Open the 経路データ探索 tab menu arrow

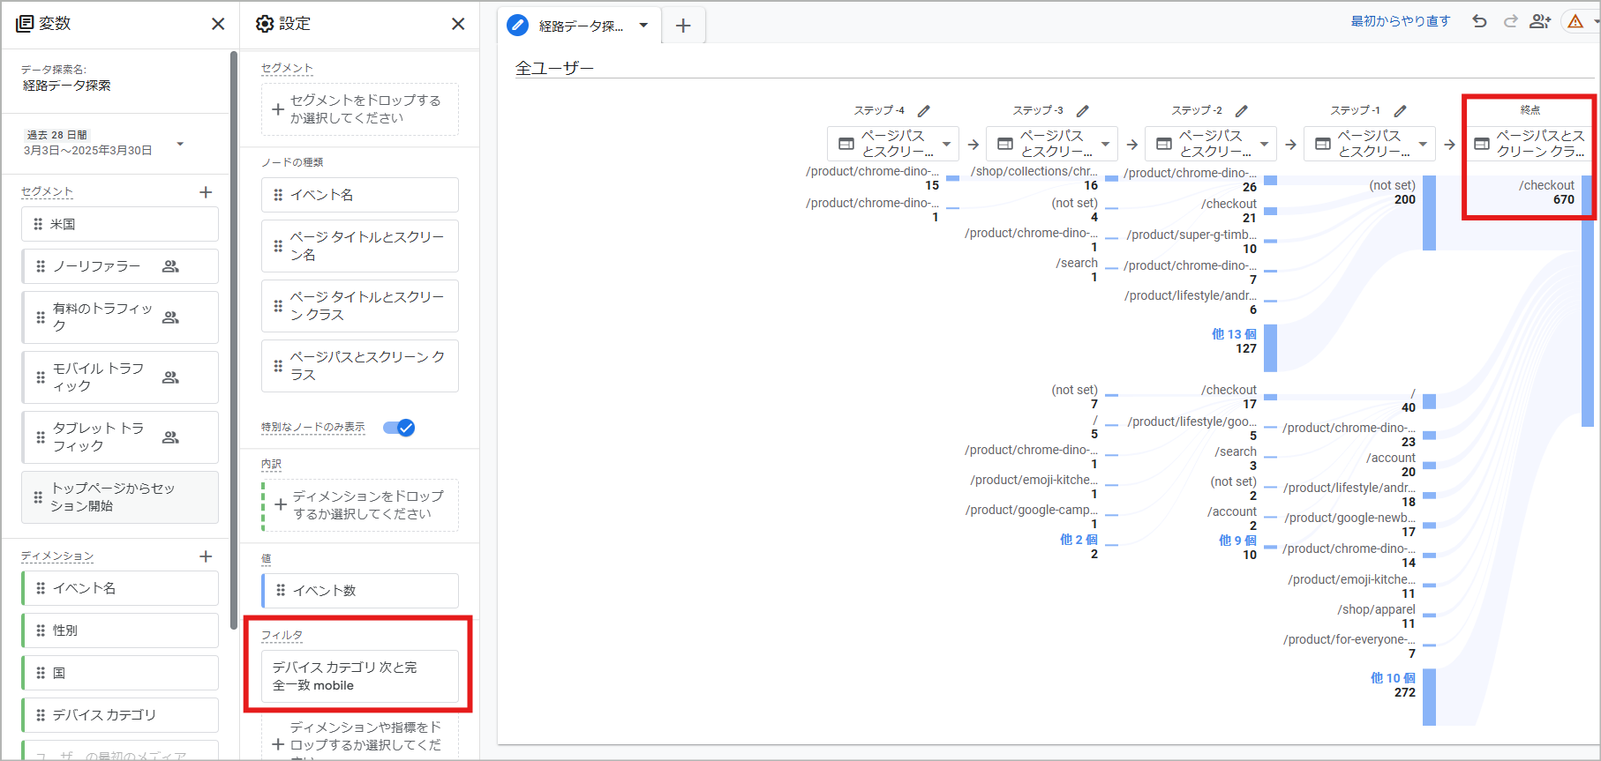pos(643,26)
